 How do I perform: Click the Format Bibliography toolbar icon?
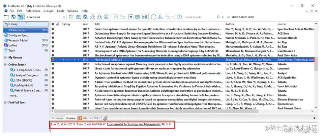(x=137, y=17)
